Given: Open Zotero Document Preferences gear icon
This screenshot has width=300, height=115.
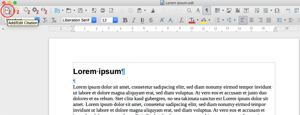Looking at the screenshot, I should [x=35, y=10].
